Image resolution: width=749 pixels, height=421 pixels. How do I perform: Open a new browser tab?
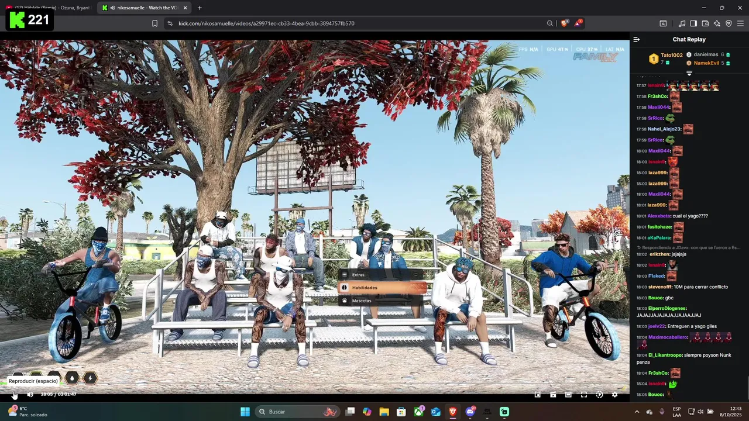[200, 8]
